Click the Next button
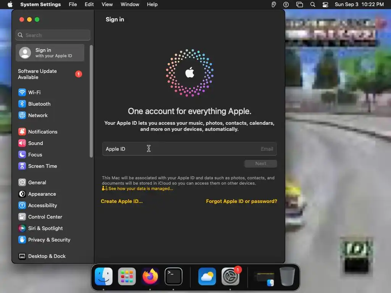Image resolution: width=391 pixels, height=293 pixels. 260,164
